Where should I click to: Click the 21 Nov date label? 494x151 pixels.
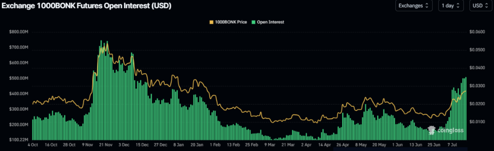click(105, 145)
